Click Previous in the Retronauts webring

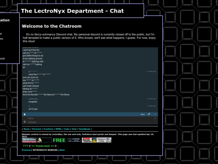(x=26, y=150)
